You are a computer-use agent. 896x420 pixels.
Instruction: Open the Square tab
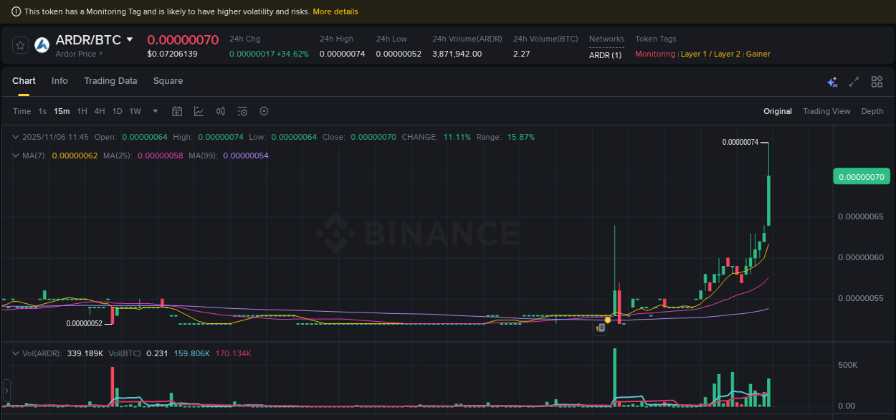tap(168, 81)
